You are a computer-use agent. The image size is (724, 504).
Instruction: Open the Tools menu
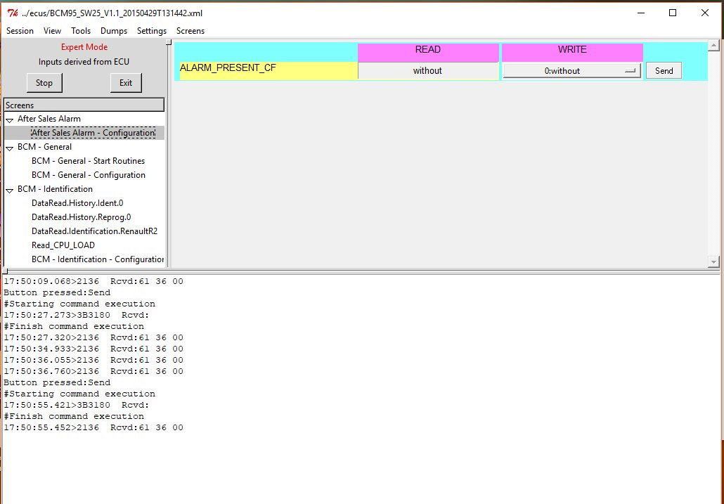(81, 31)
